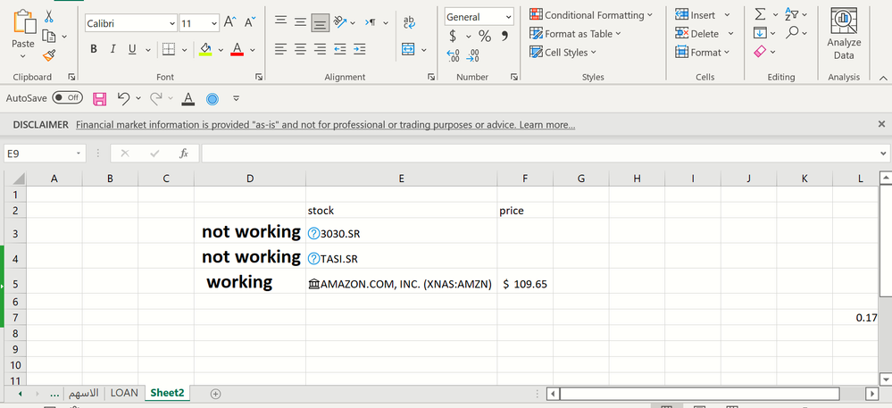
Task: Align text right
Action: [321, 49]
